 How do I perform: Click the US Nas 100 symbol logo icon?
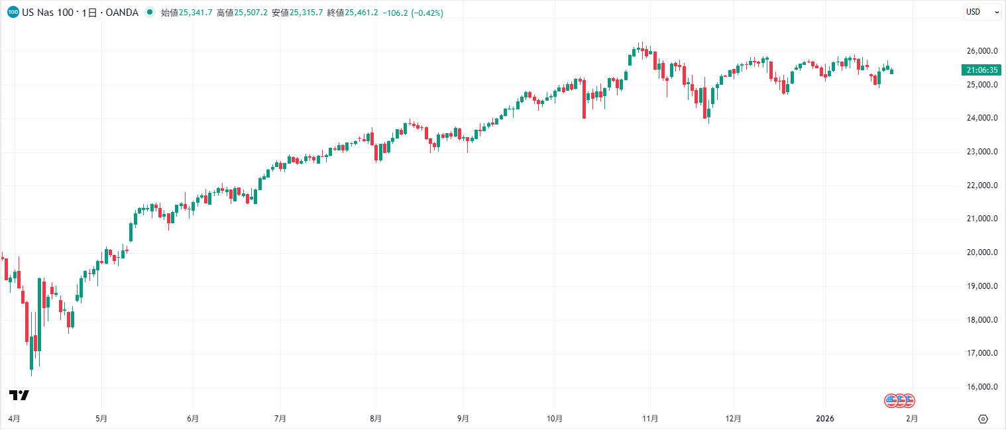[12, 12]
